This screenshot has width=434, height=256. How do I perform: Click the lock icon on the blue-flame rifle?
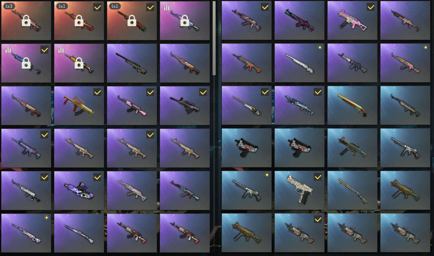click(x=26, y=63)
